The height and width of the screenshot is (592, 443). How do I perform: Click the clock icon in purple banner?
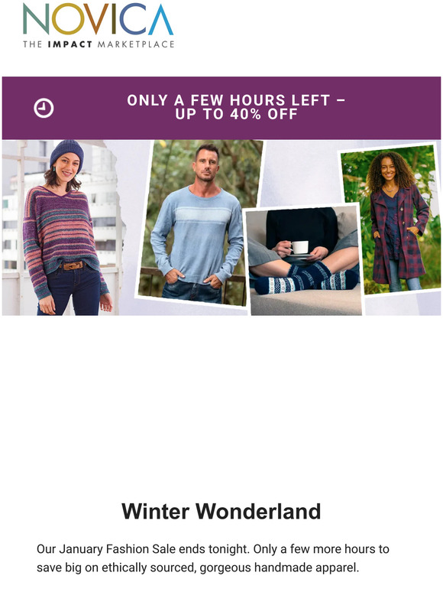pyautogui.click(x=44, y=108)
